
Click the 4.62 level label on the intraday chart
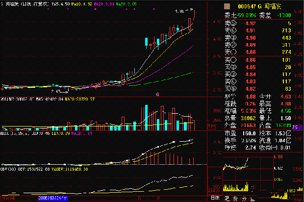(x=279, y=168)
